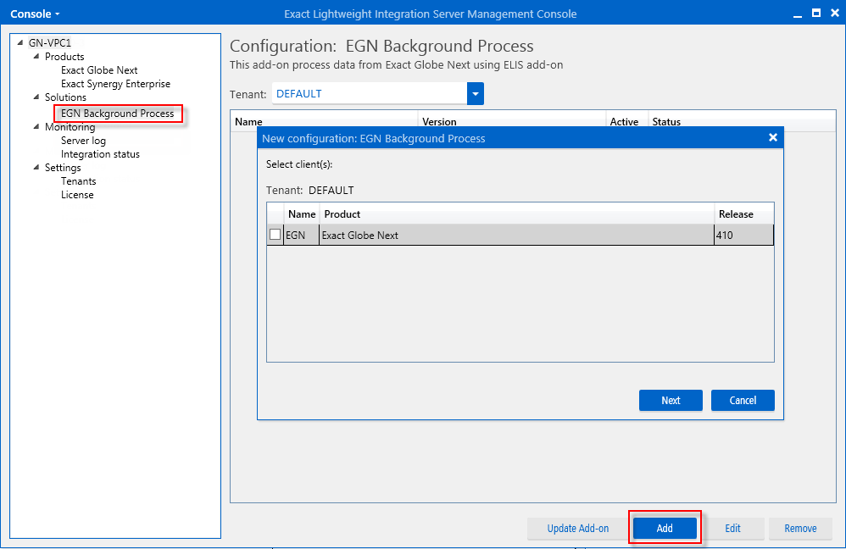846x549 pixels.
Task: Click the Version column header
Action: (x=439, y=122)
